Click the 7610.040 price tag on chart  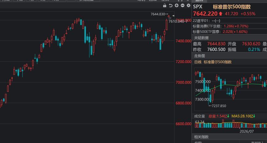tap(177, 21)
